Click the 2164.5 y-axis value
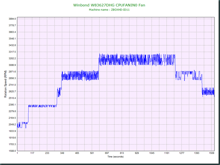This screenshot has width=220, height=165. tap(12, 118)
